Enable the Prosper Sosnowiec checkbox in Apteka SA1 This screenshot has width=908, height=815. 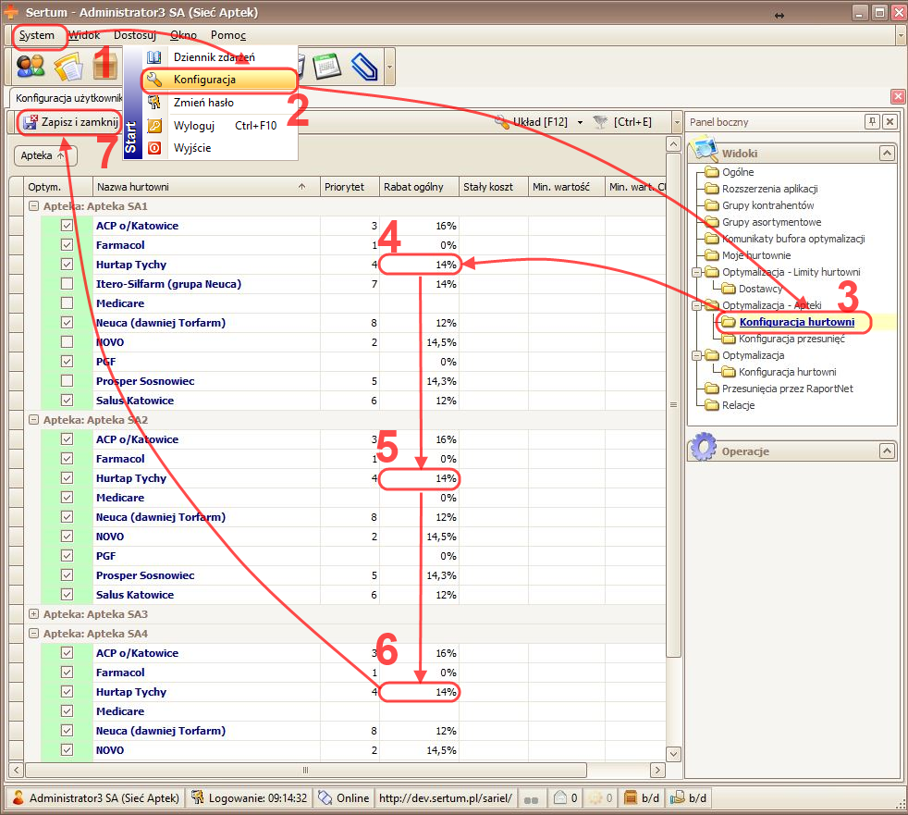pyautogui.click(x=67, y=381)
